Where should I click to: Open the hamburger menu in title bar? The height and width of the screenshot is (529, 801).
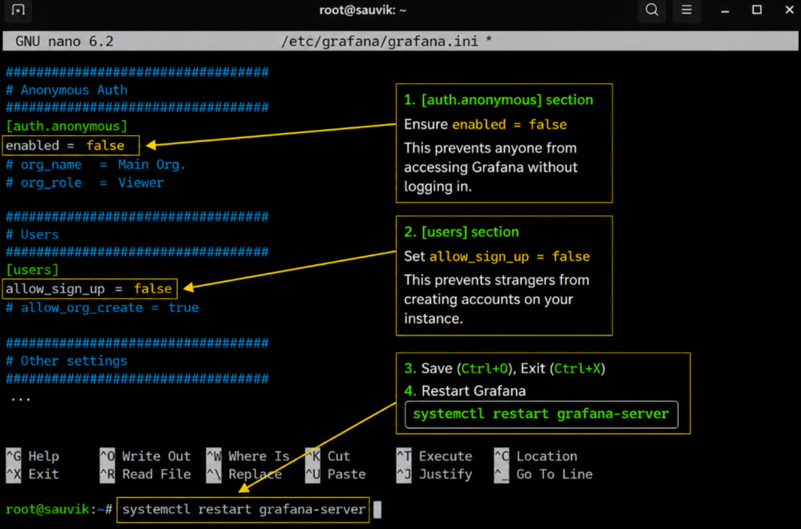click(x=686, y=10)
